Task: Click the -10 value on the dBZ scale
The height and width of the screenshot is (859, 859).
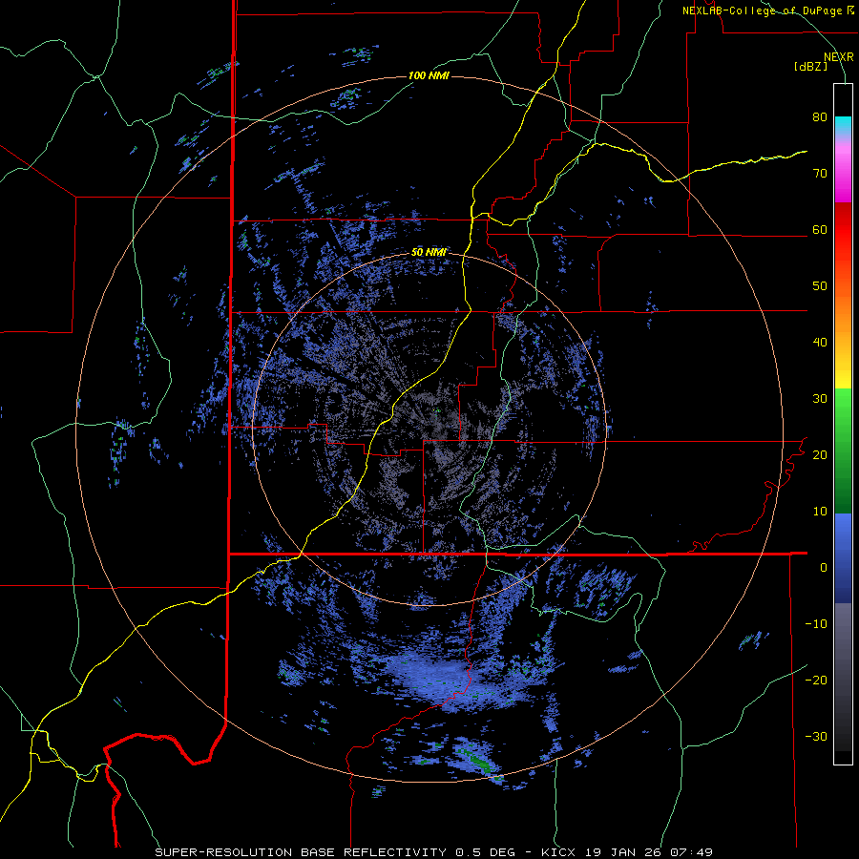Action: (x=816, y=624)
